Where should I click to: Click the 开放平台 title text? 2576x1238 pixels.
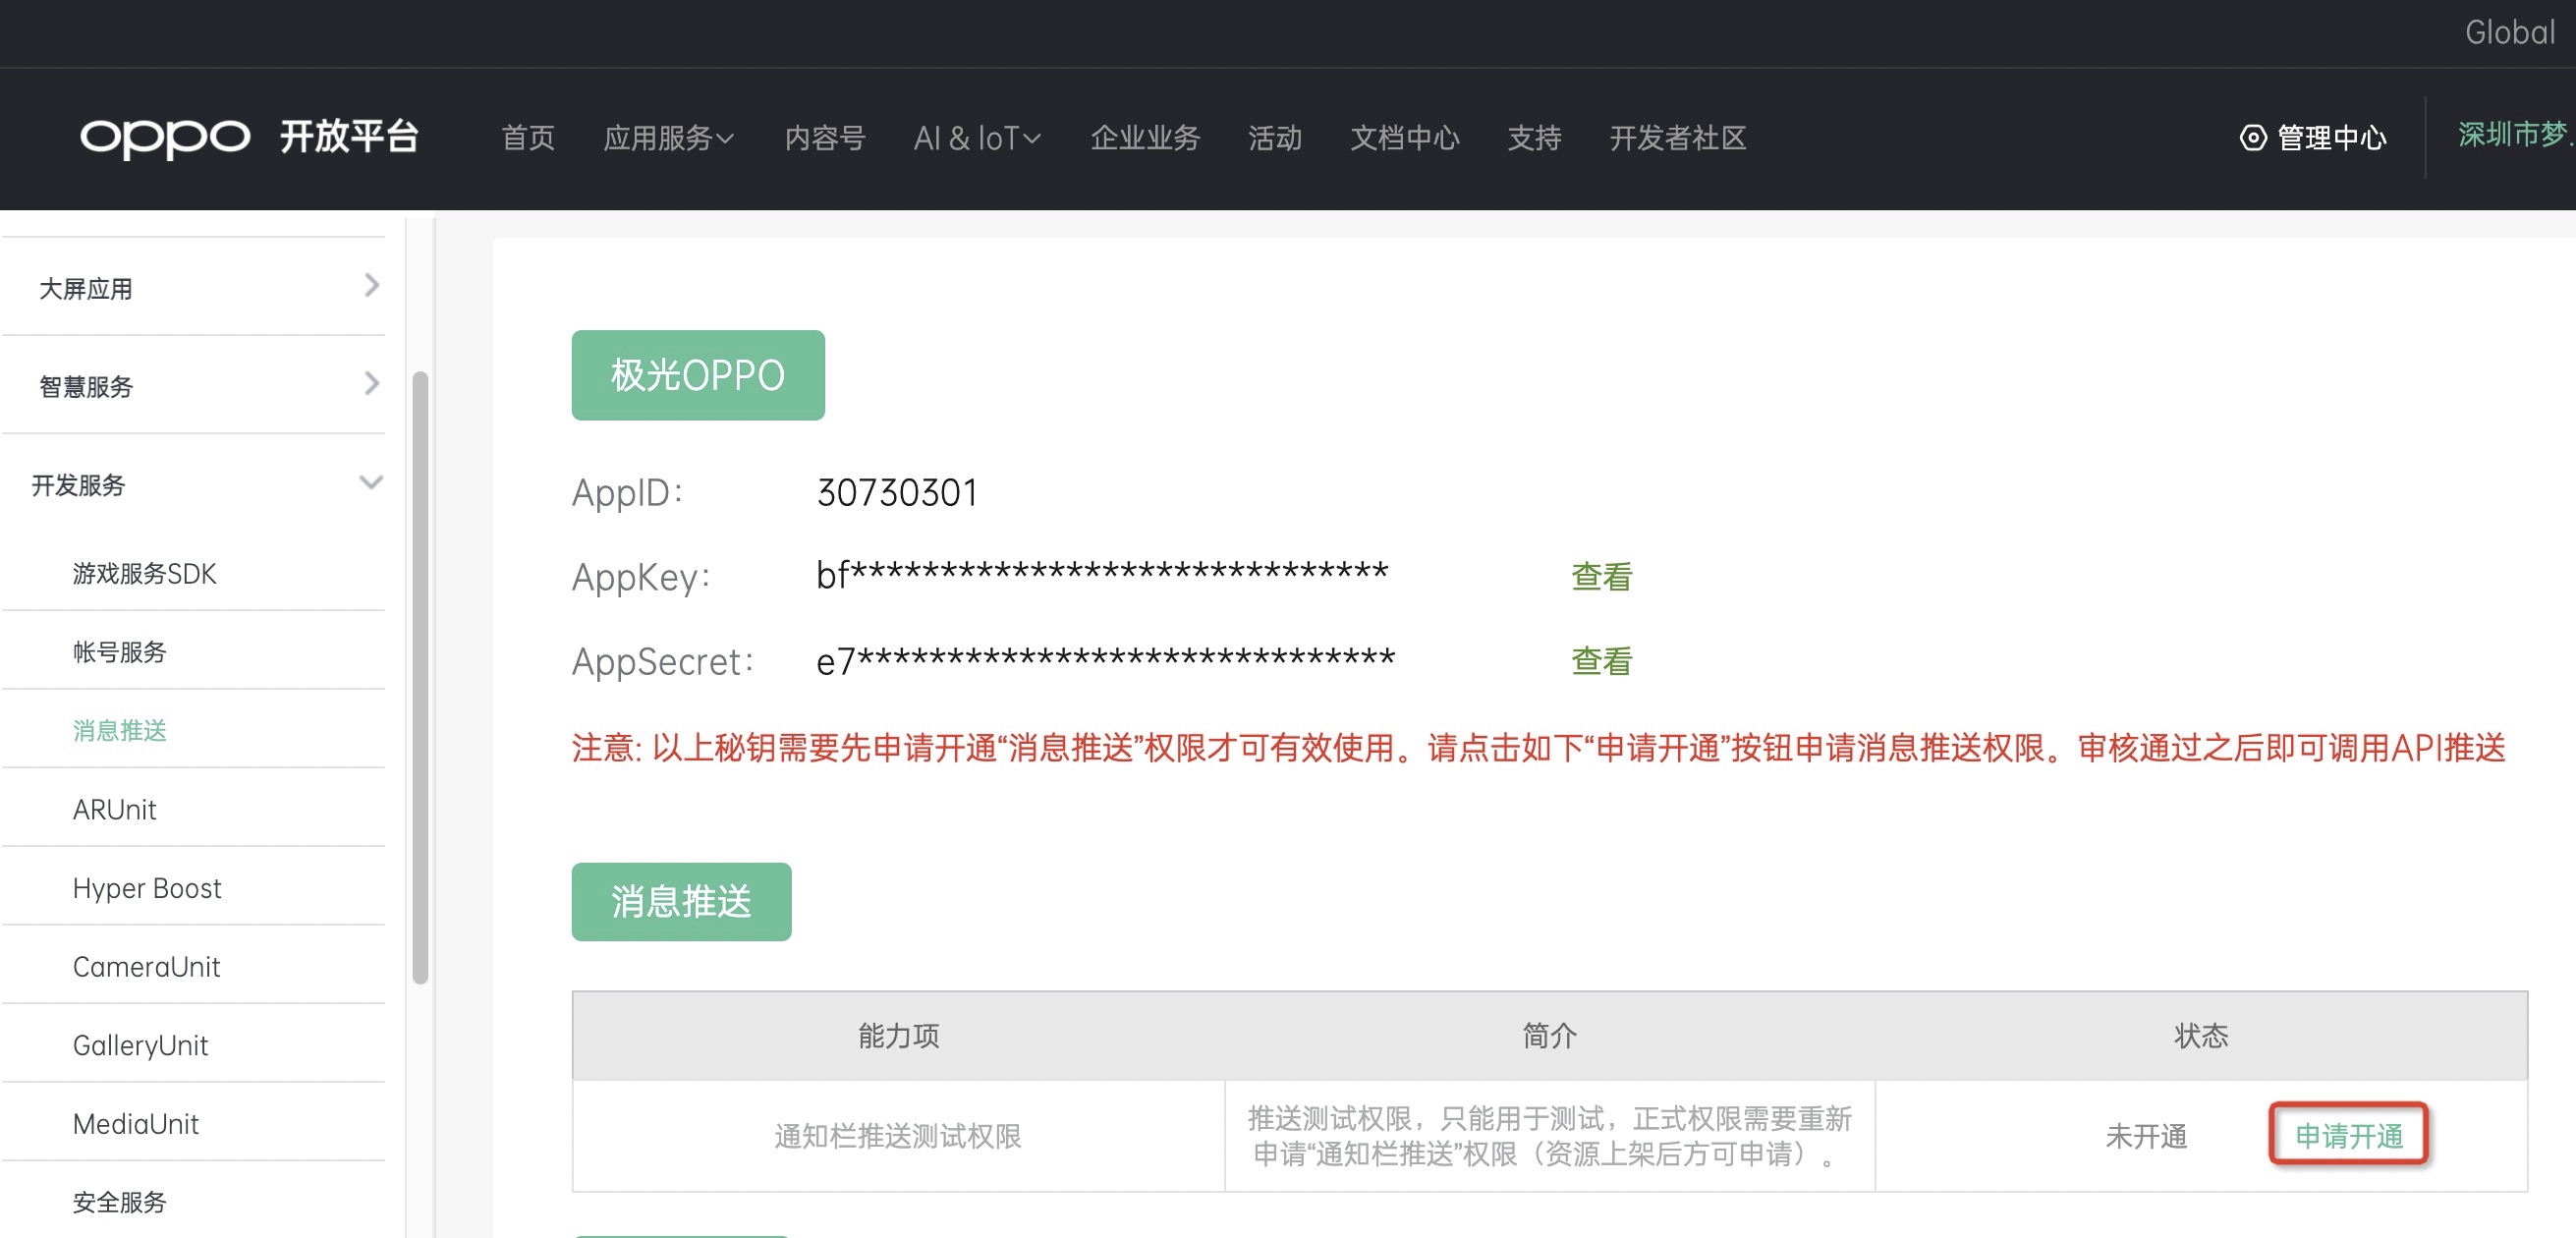pyautogui.click(x=349, y=137)
